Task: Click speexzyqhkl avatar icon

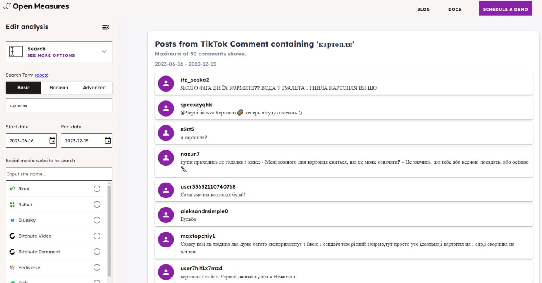Action: (166, 108)
